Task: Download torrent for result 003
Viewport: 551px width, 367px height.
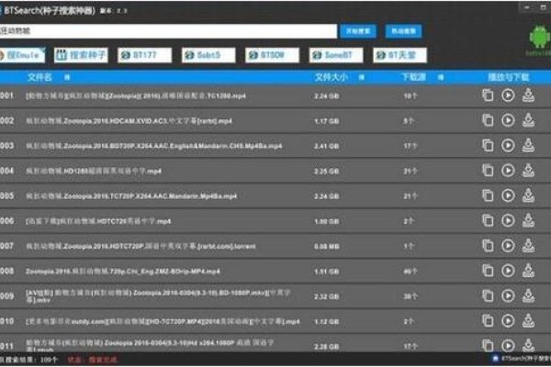Action: 529,145
